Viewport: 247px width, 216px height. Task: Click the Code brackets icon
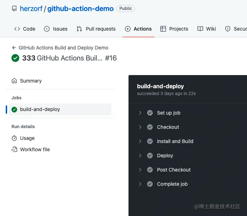coord(17,29)
